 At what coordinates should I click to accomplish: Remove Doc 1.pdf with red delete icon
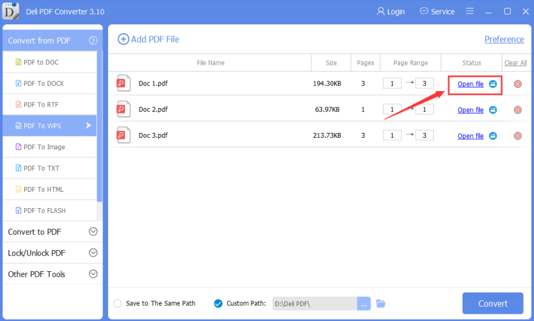pyautogui.click(x=518, y=84)
